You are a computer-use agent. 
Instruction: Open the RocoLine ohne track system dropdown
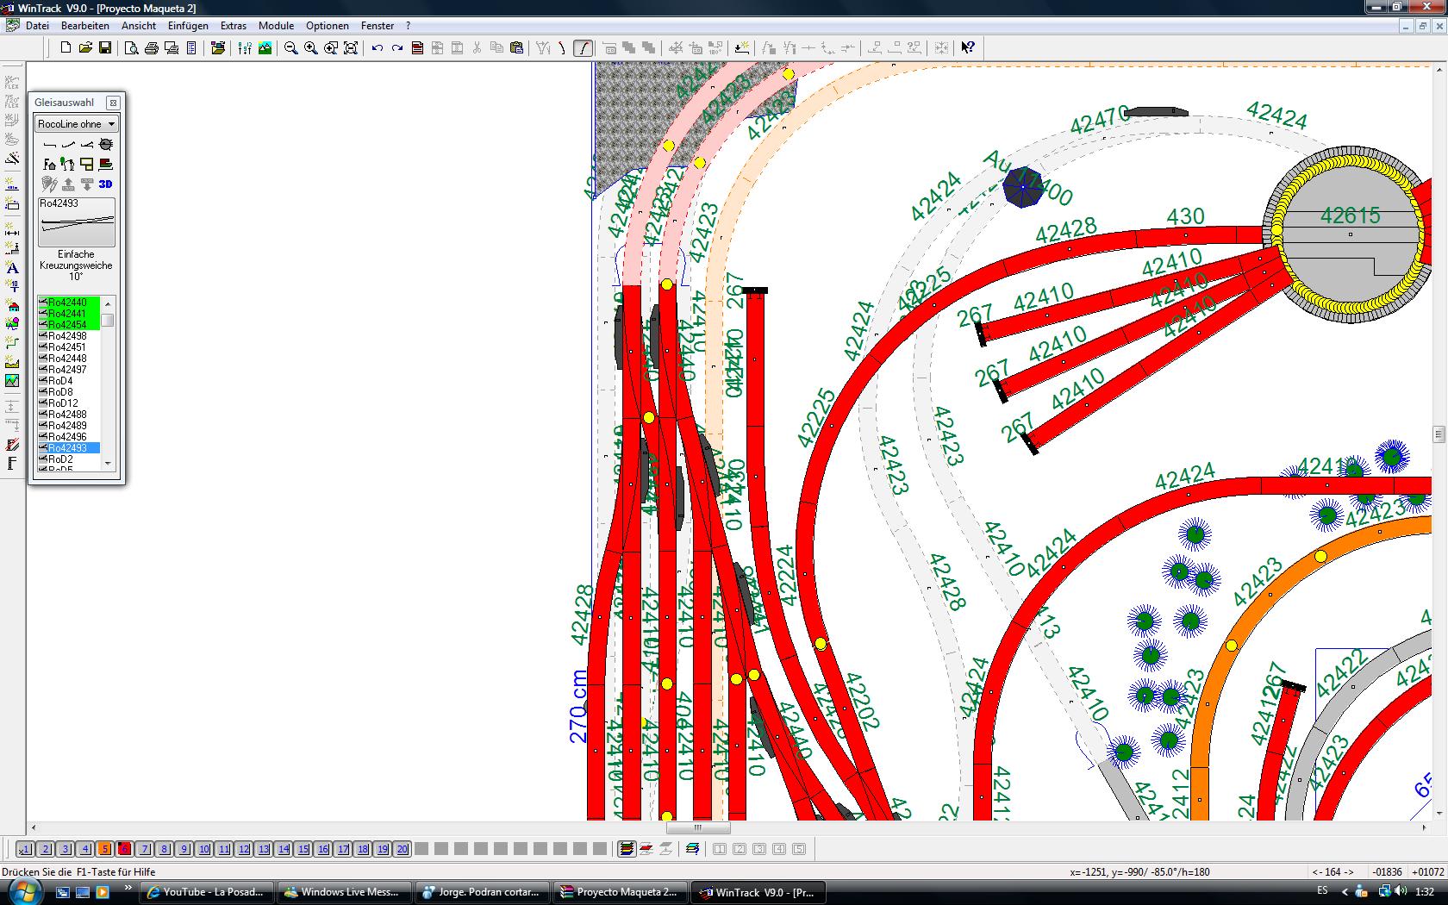[76, 124]
